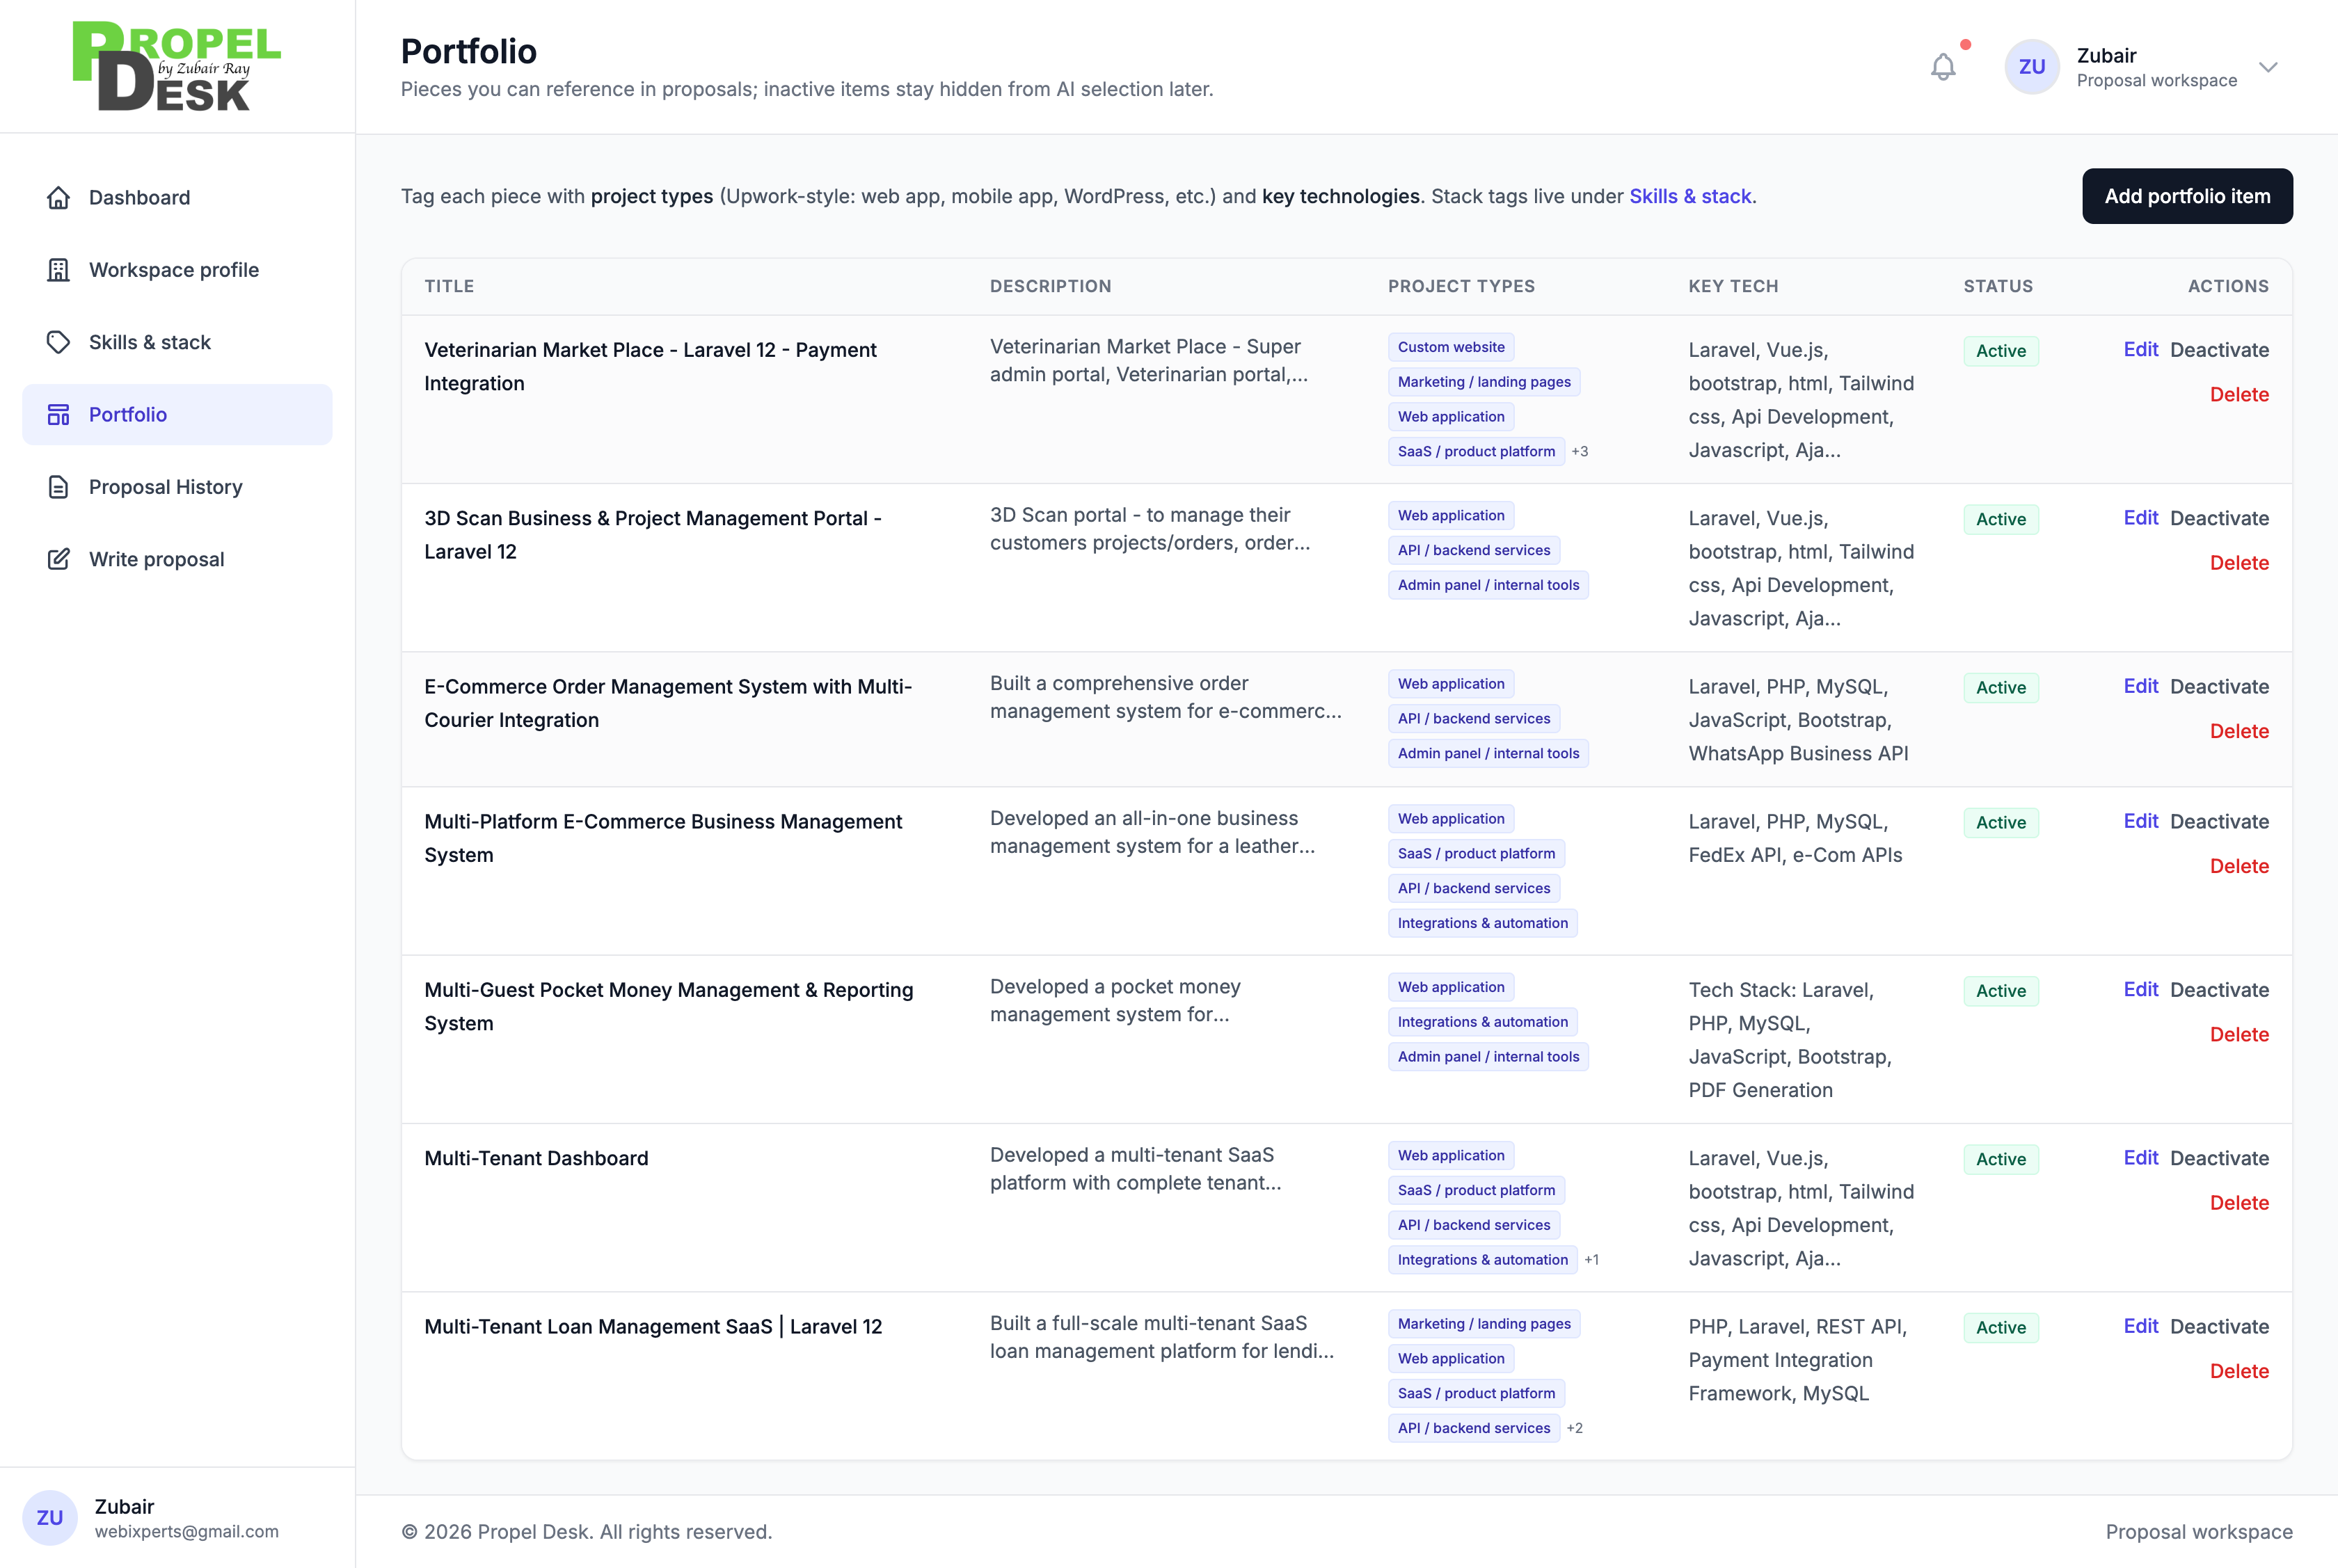
Task: Click the notification bell icon
Action: 1942,67
